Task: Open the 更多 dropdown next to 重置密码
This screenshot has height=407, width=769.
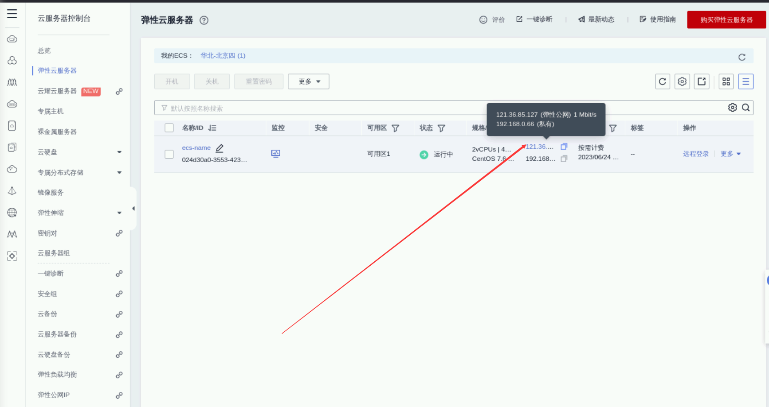Action: click(x=309, y=81)
